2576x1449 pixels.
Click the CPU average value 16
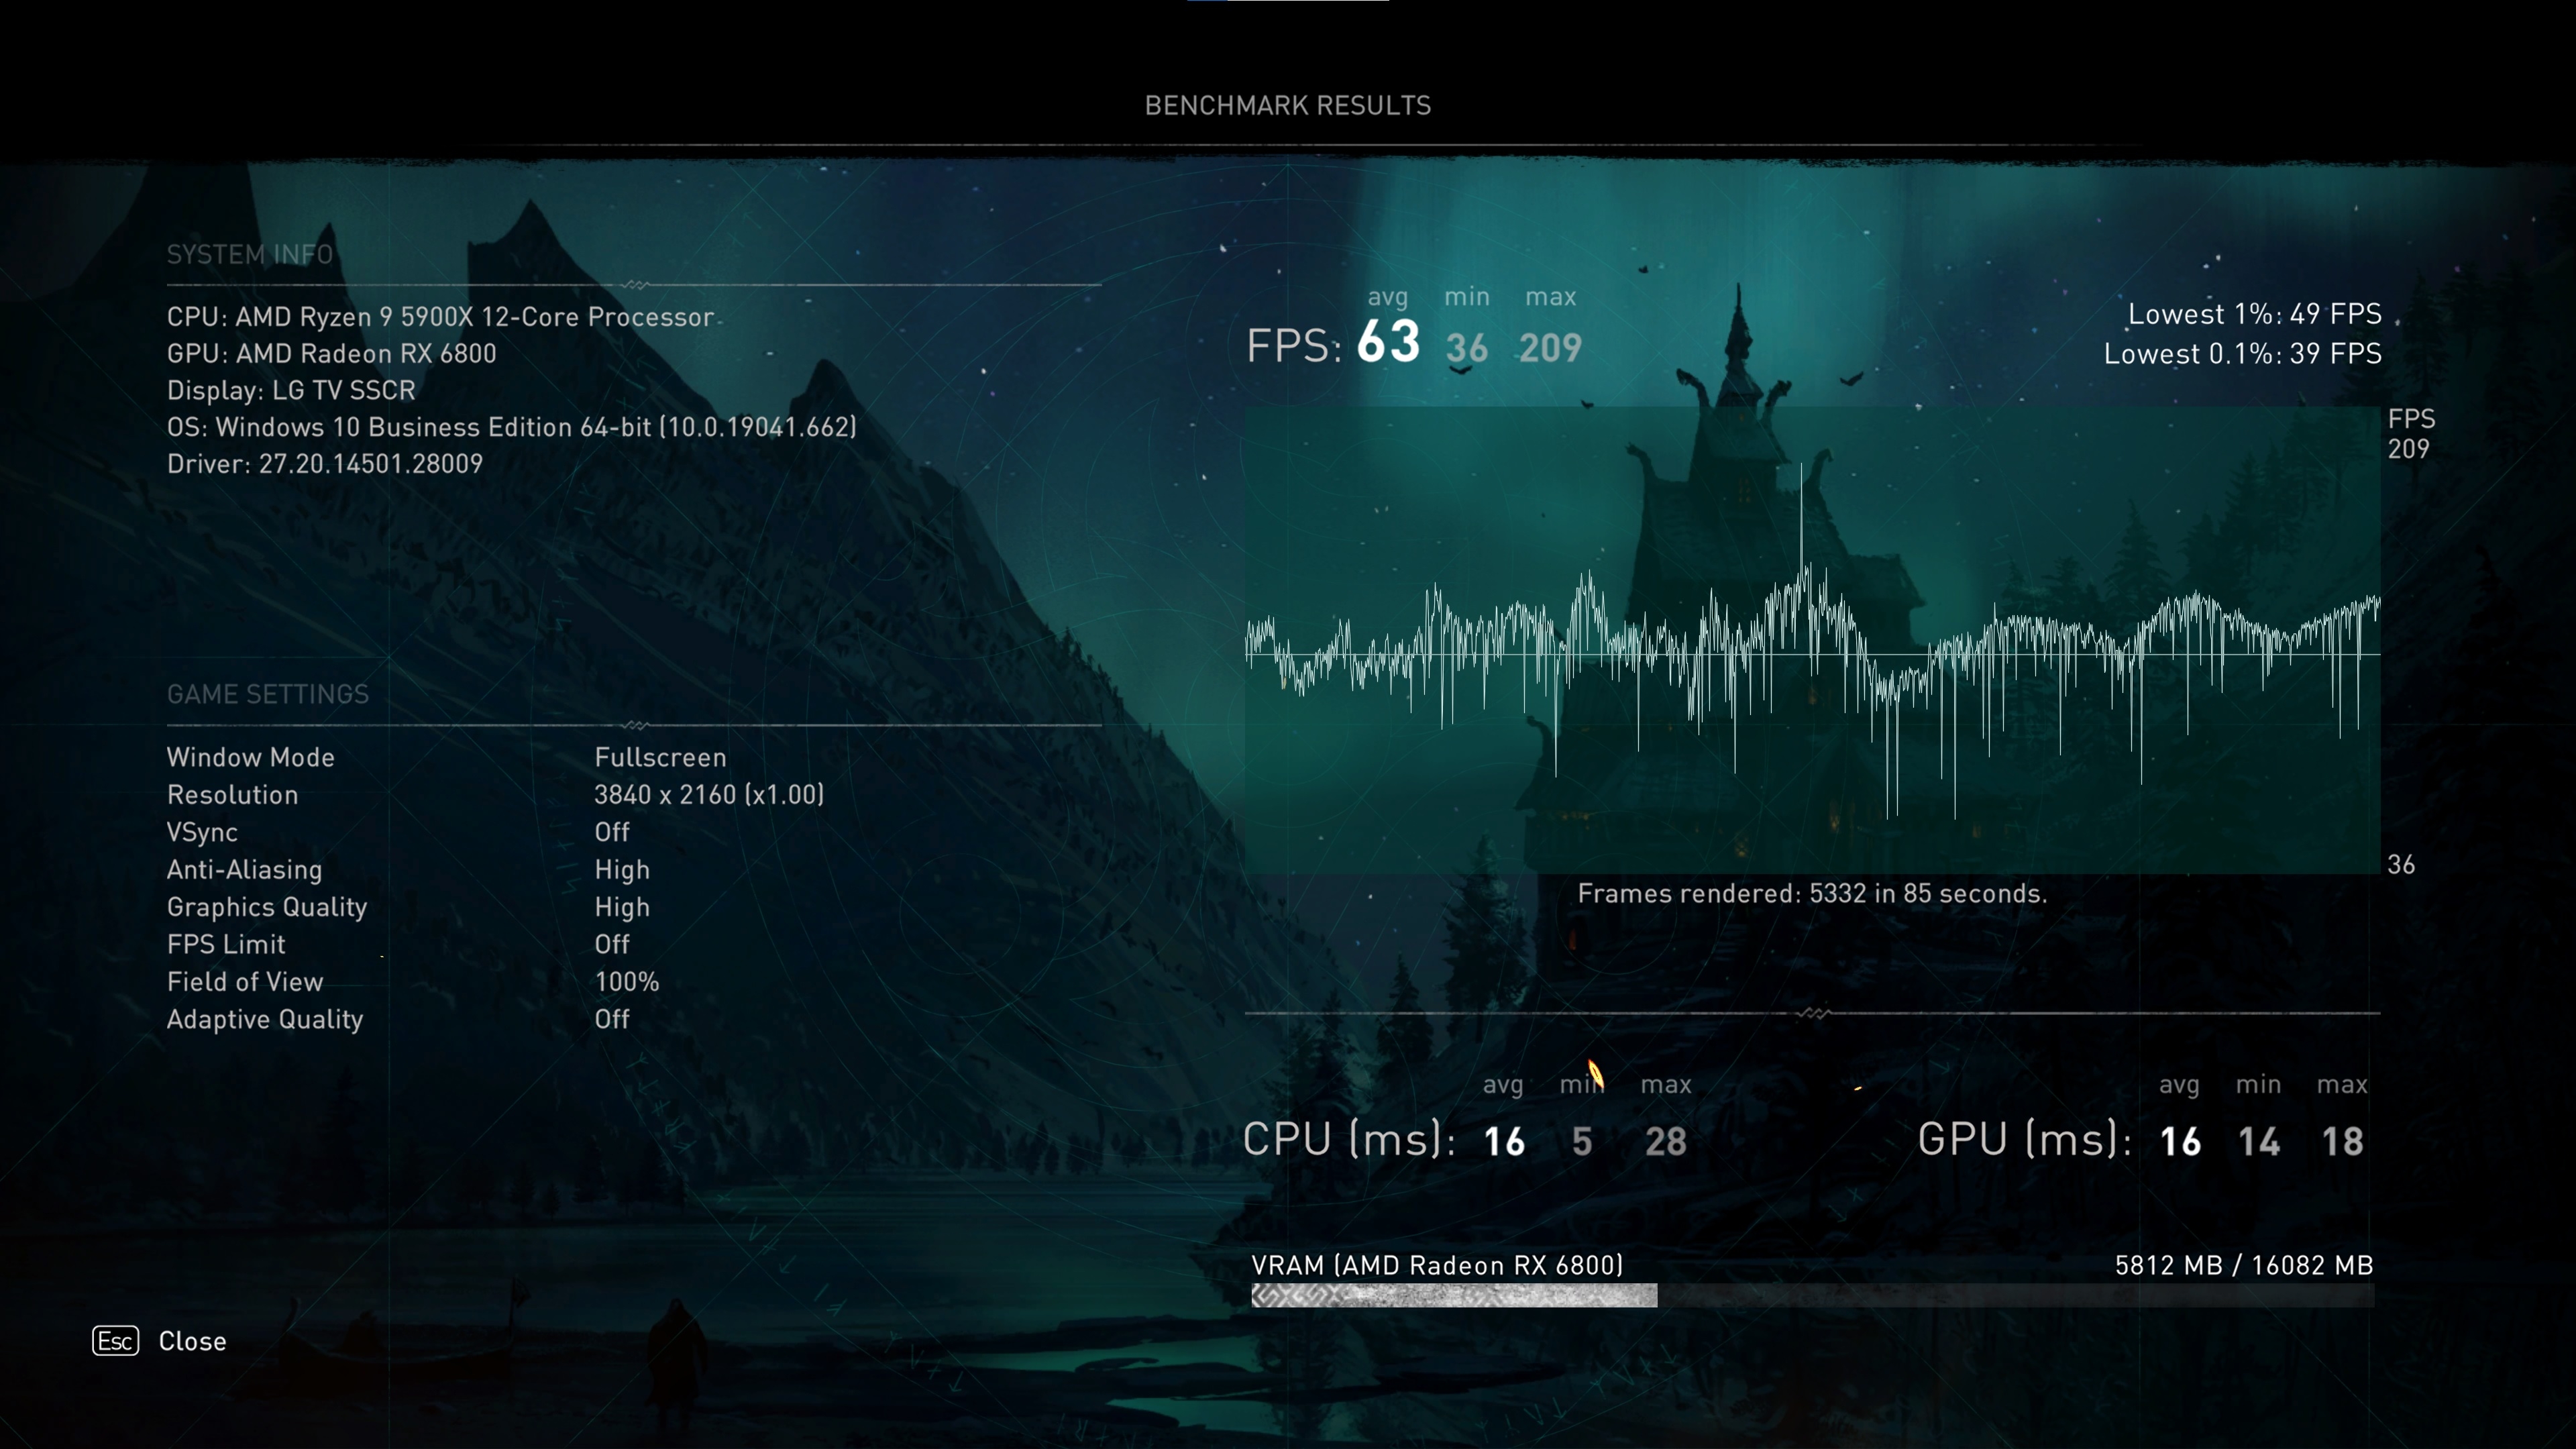pyautogui.click(x=1504, y=1142)
